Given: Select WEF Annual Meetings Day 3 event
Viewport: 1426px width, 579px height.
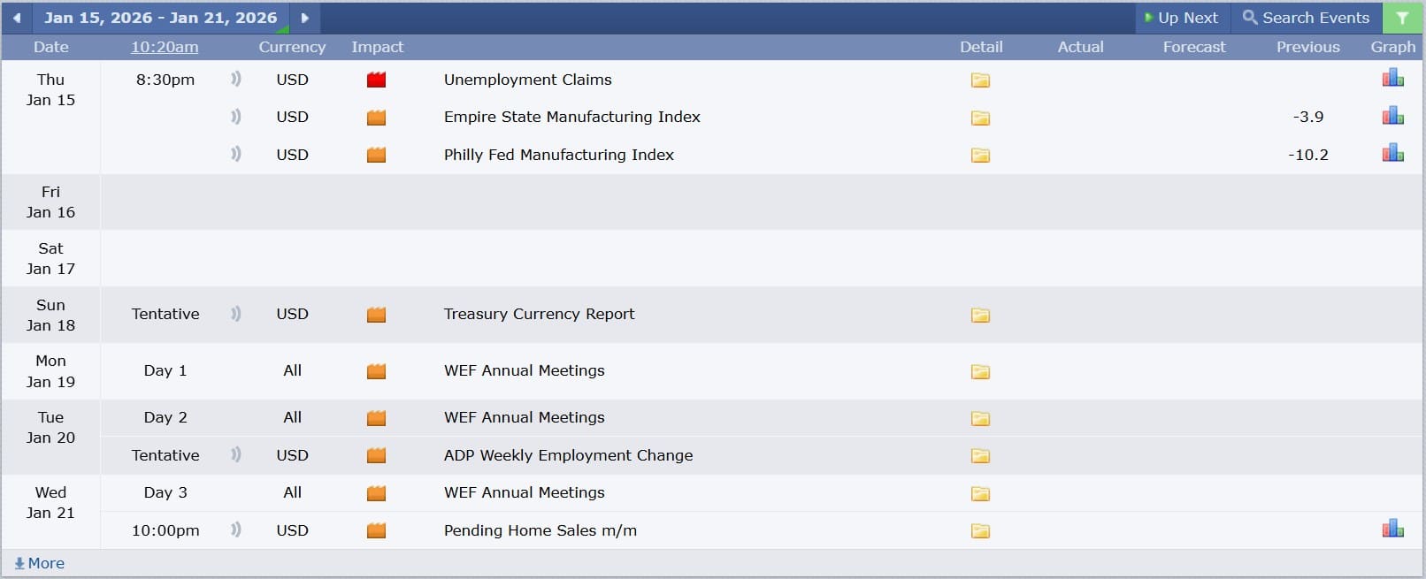Looking at the screenshot, I should coord(524,492).
